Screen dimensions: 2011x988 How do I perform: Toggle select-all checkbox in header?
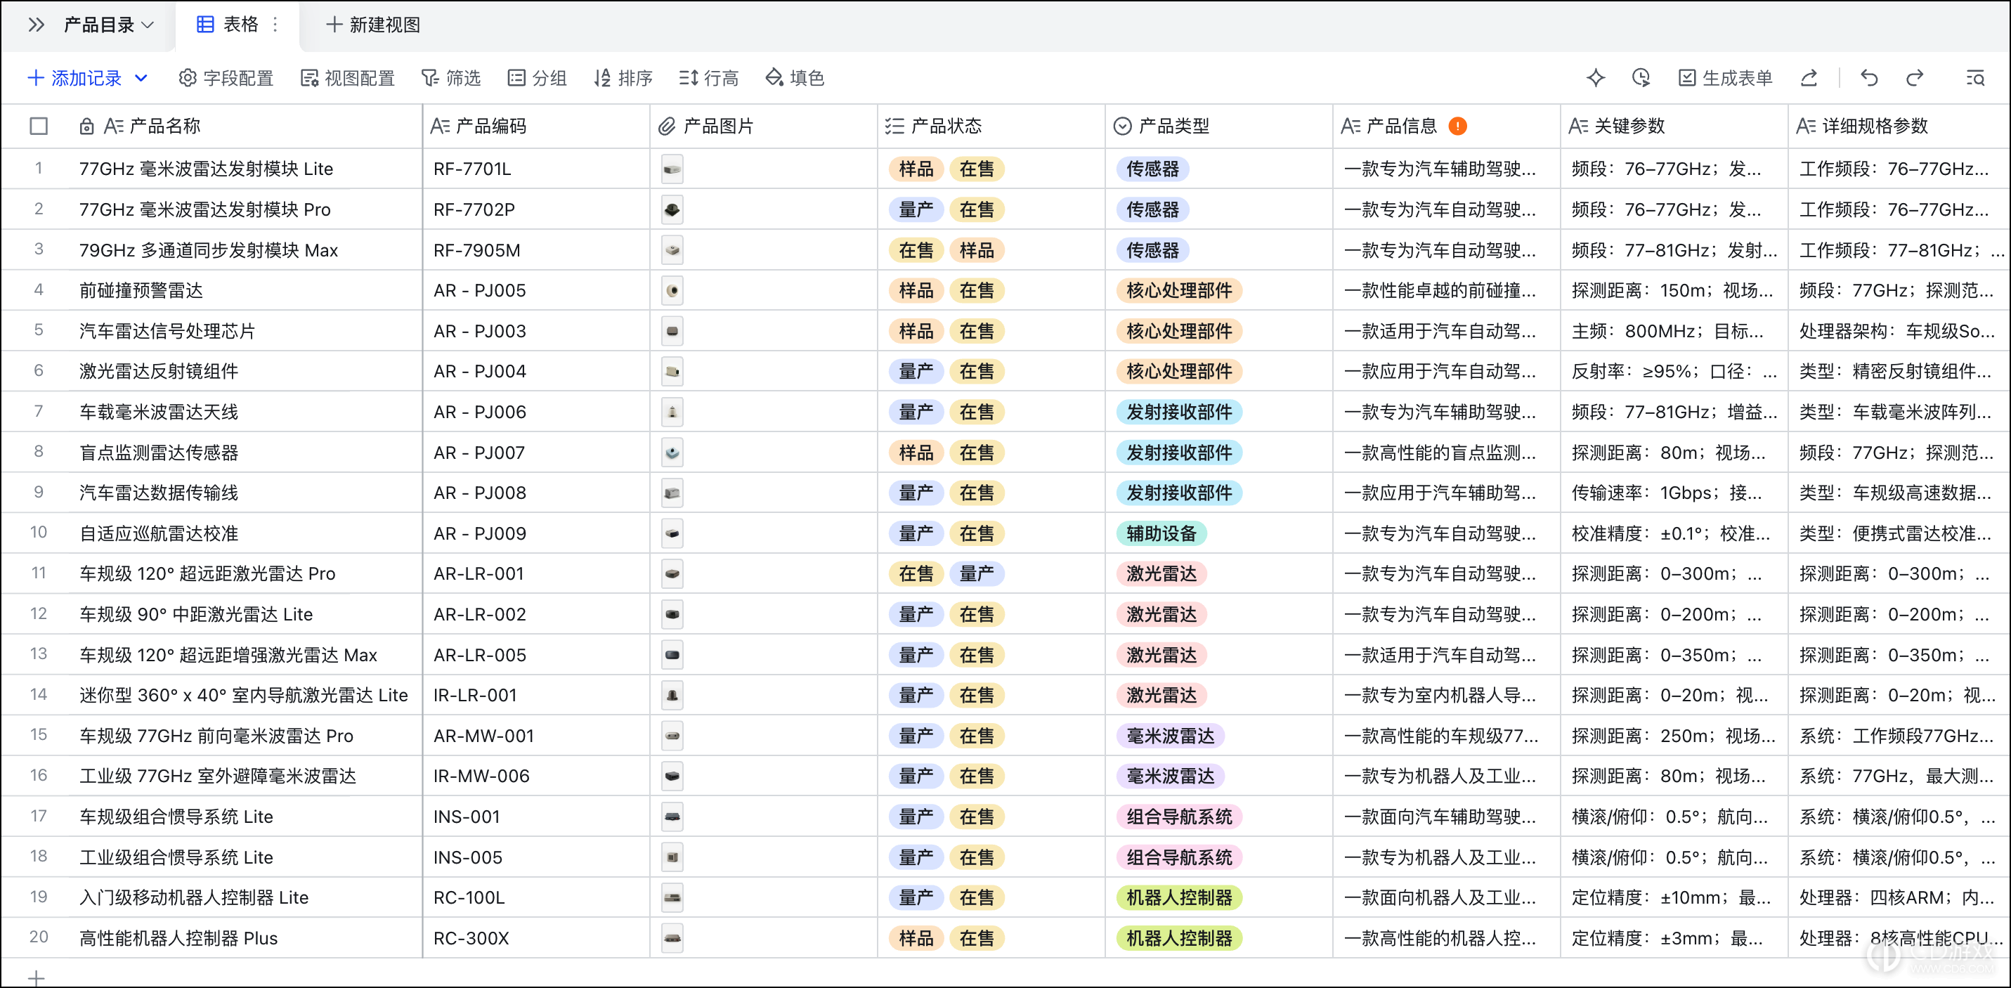(x=38, y=126)
